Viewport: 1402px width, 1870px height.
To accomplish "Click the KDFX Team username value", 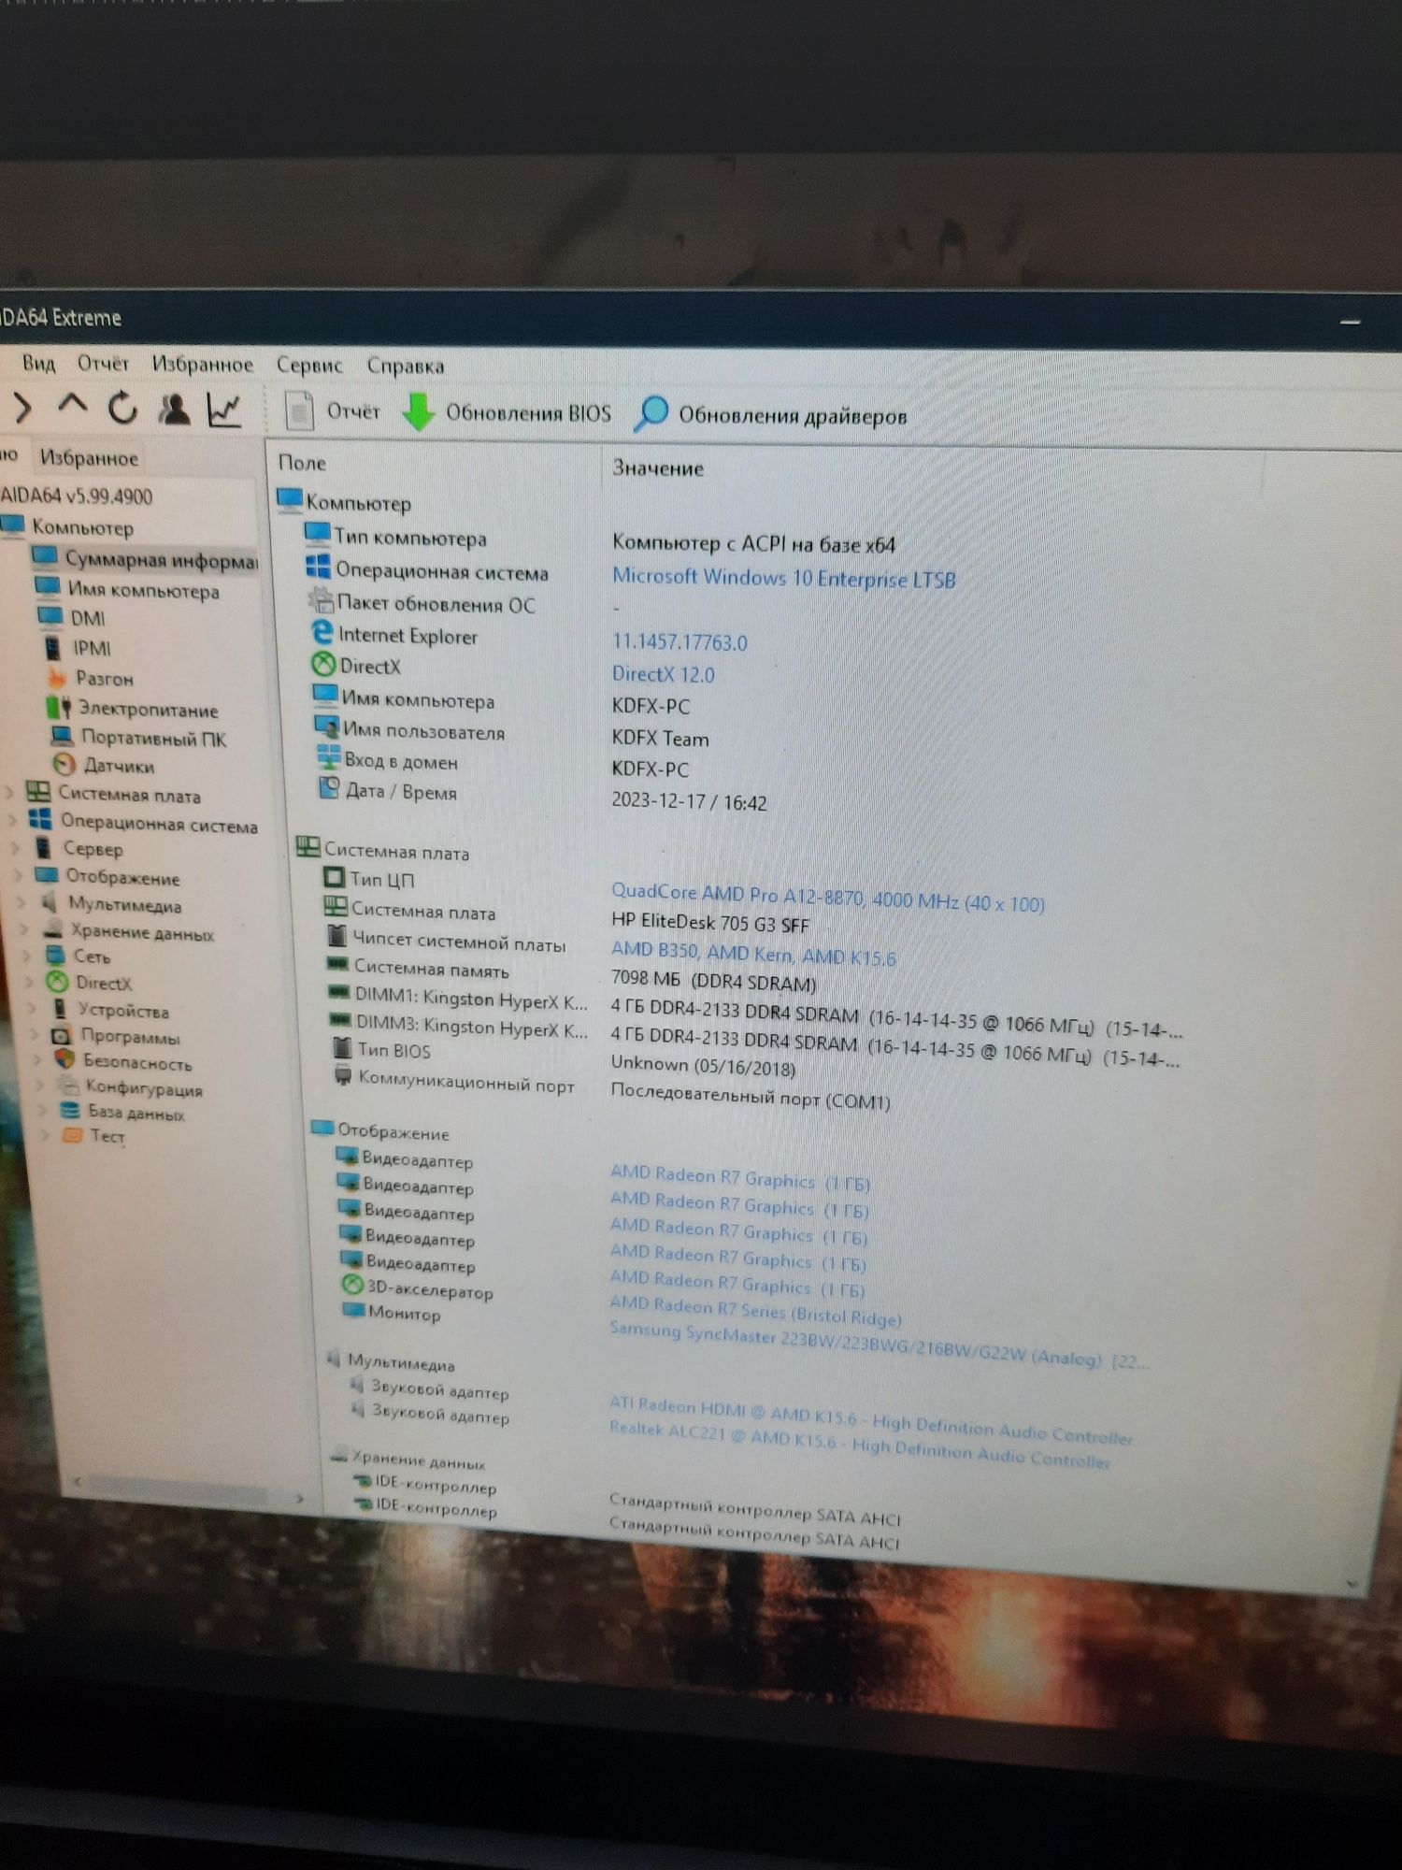I will [660, 739].
